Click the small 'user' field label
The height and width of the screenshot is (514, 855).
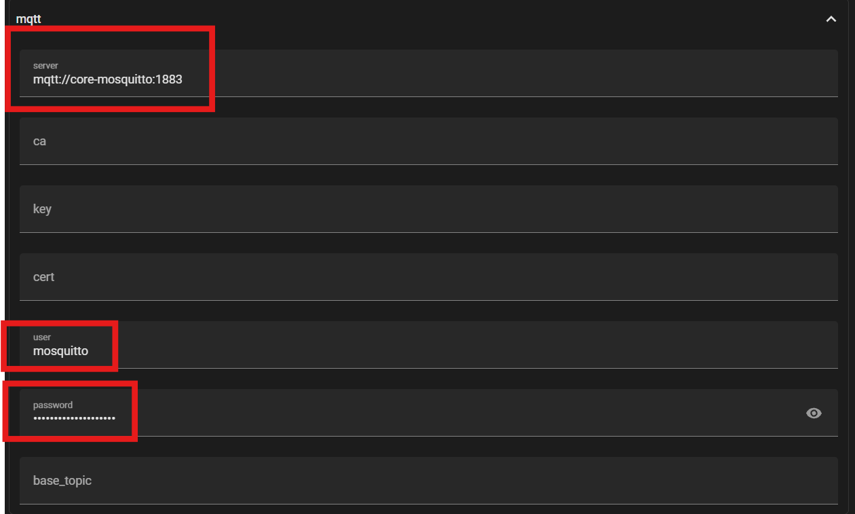tap(42, 337)
